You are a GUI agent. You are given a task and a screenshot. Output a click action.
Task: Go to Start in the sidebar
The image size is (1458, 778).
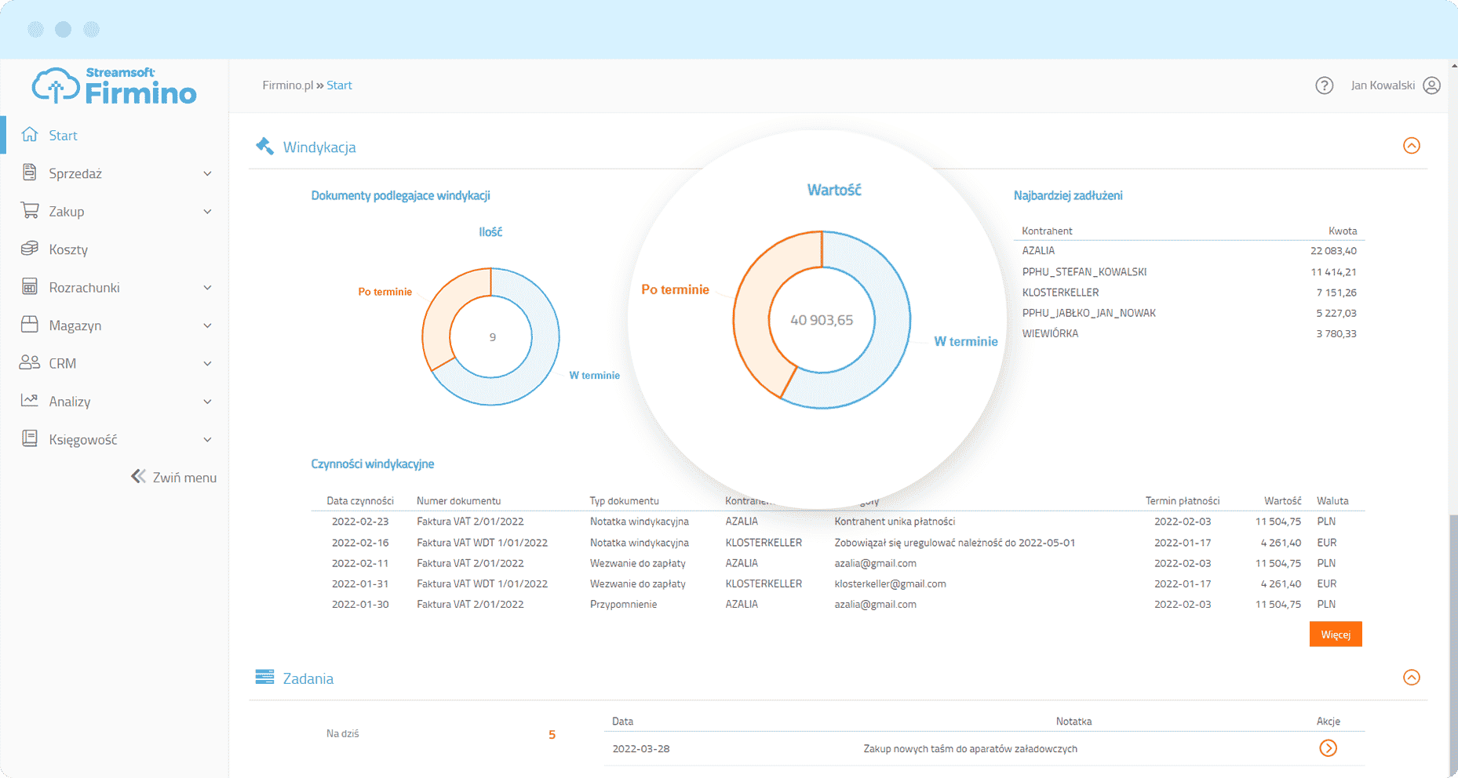point(63,135)
